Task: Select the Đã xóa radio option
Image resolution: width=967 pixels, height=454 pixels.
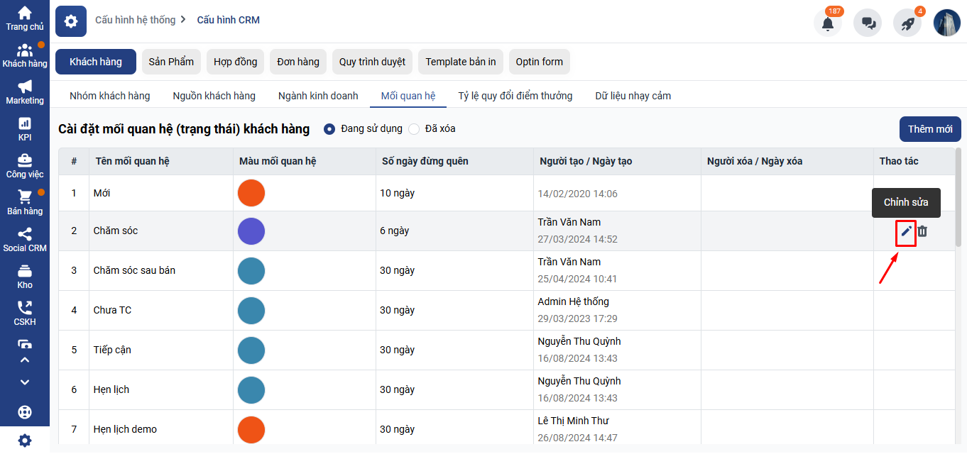Action: click(414, 129)
